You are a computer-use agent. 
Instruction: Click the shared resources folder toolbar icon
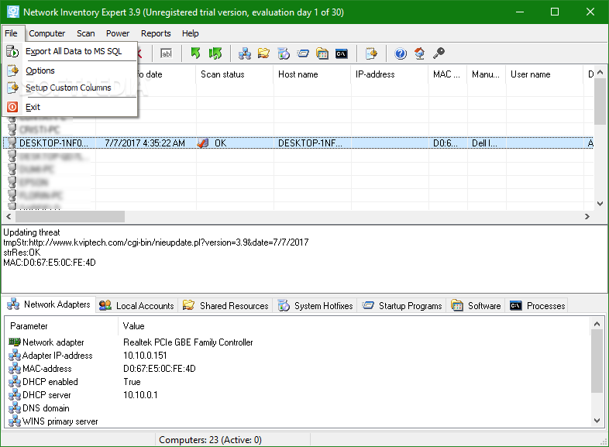tap(263, 53)
